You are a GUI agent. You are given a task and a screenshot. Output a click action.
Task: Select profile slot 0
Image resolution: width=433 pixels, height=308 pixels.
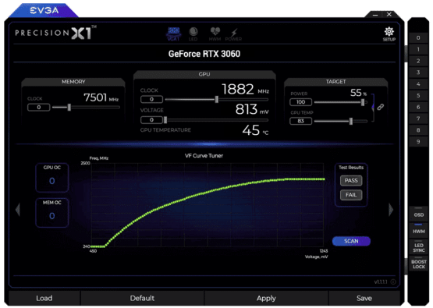(x=418, y=37)
